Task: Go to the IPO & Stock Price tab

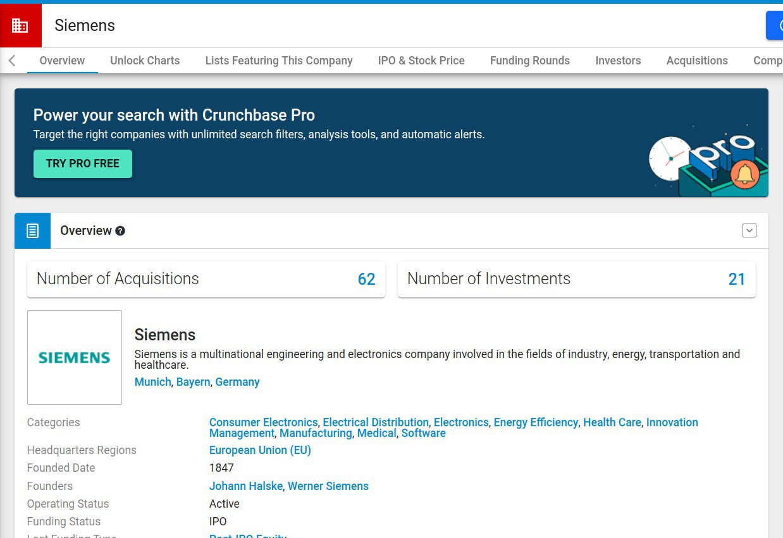Action: point(421,61)
